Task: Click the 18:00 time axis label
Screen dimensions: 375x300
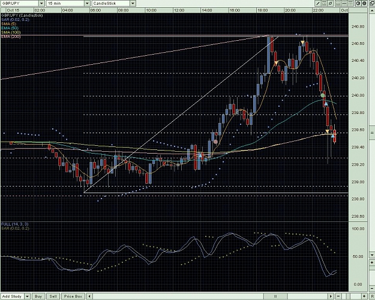Action: point(263,10)
